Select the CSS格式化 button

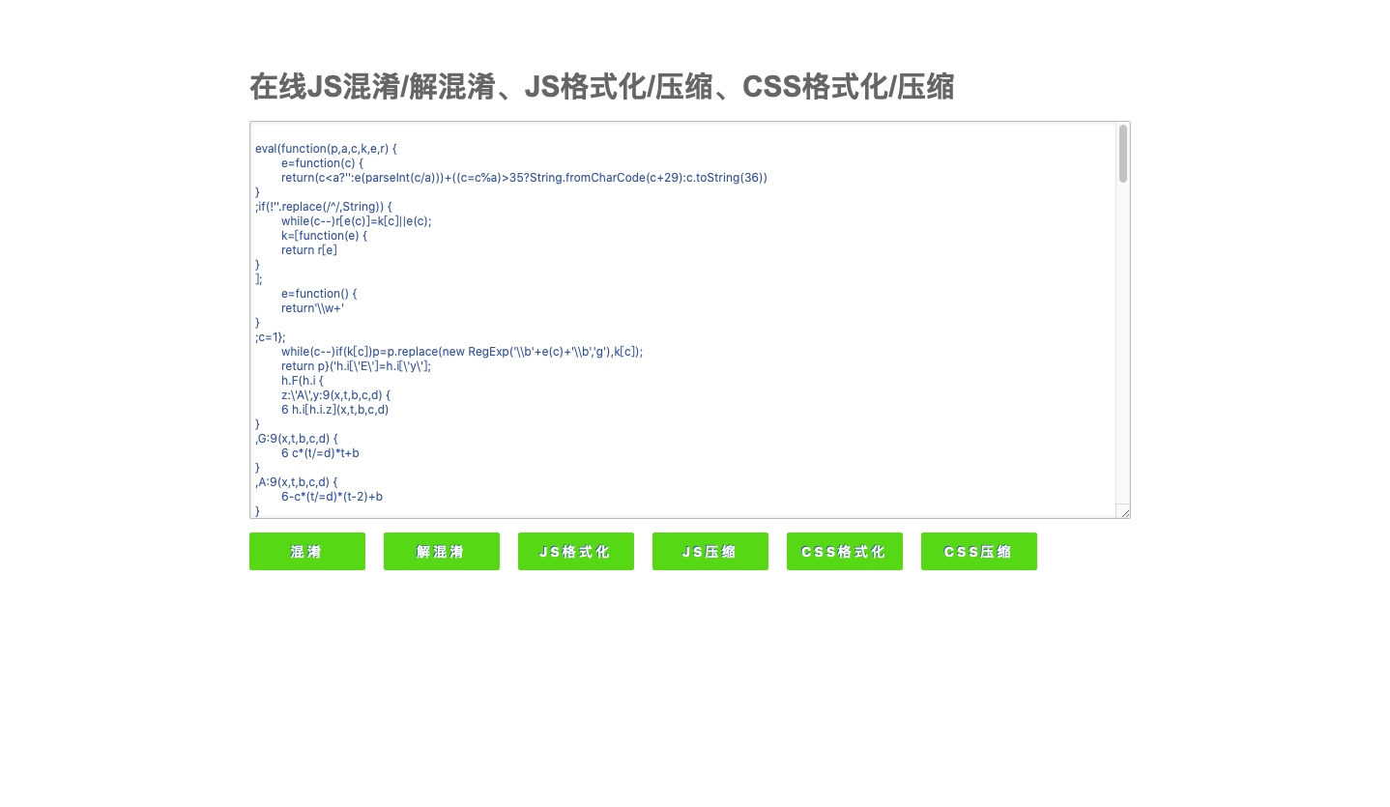[x=845, y=551]
